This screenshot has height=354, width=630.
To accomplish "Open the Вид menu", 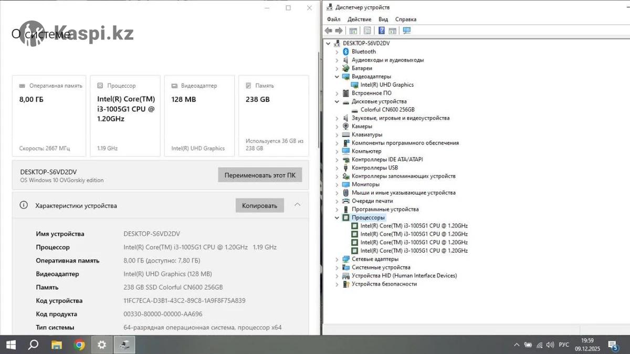I will (383, 19).
